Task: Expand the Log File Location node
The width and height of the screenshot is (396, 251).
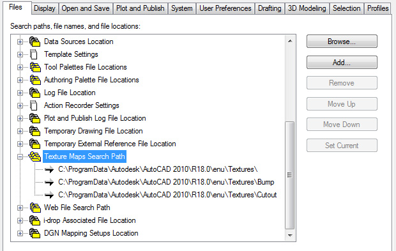Action: pos(20,93)
